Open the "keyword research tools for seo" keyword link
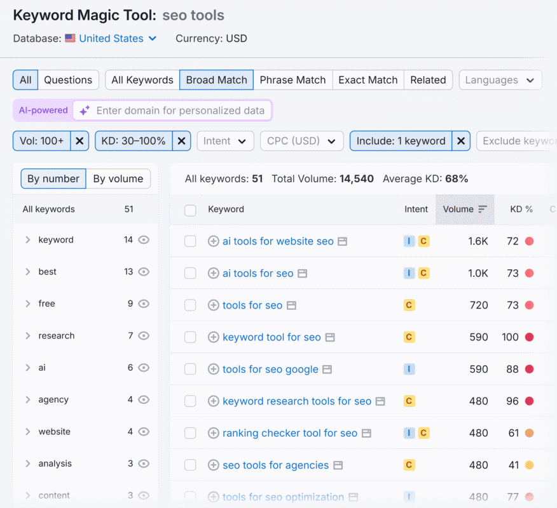 point(296,401)
